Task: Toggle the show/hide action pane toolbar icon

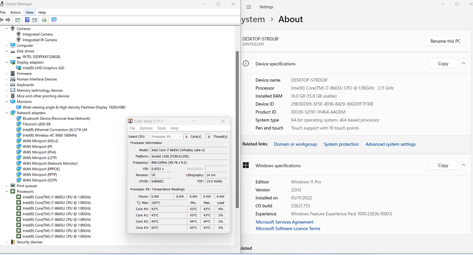Action: [x=35, y=20]
